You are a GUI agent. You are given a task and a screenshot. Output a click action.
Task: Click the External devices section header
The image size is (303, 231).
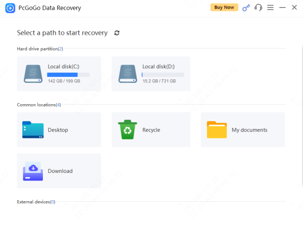click(36, 202)
